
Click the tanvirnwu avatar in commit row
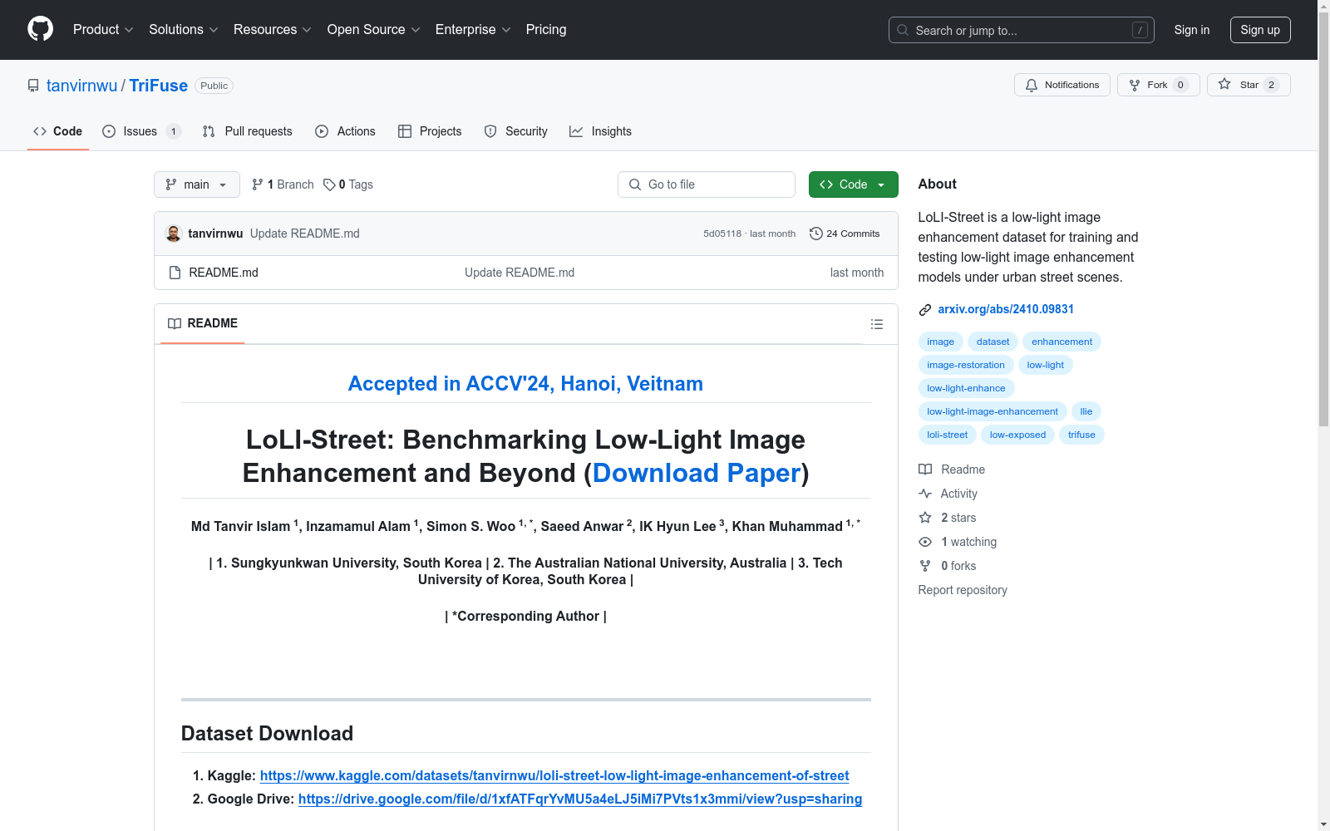174,234
